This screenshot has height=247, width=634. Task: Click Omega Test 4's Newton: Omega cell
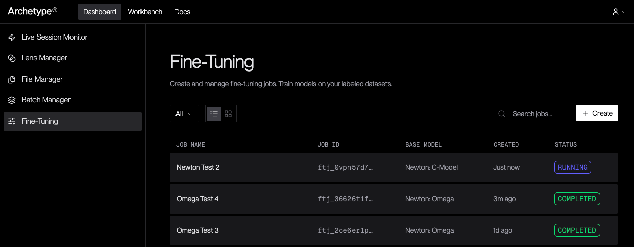point(430,199)
